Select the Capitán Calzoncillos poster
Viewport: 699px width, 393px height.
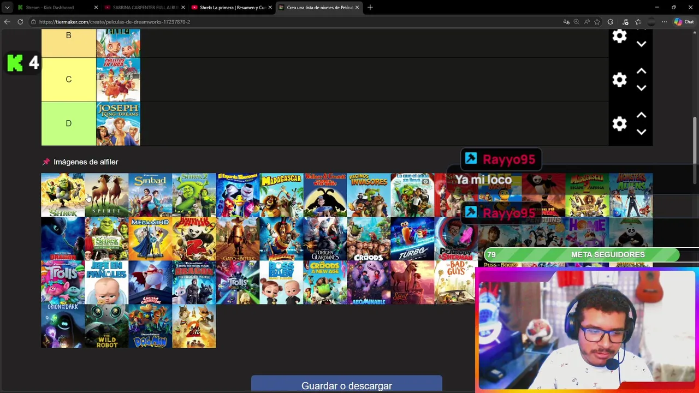pos(150,282)
